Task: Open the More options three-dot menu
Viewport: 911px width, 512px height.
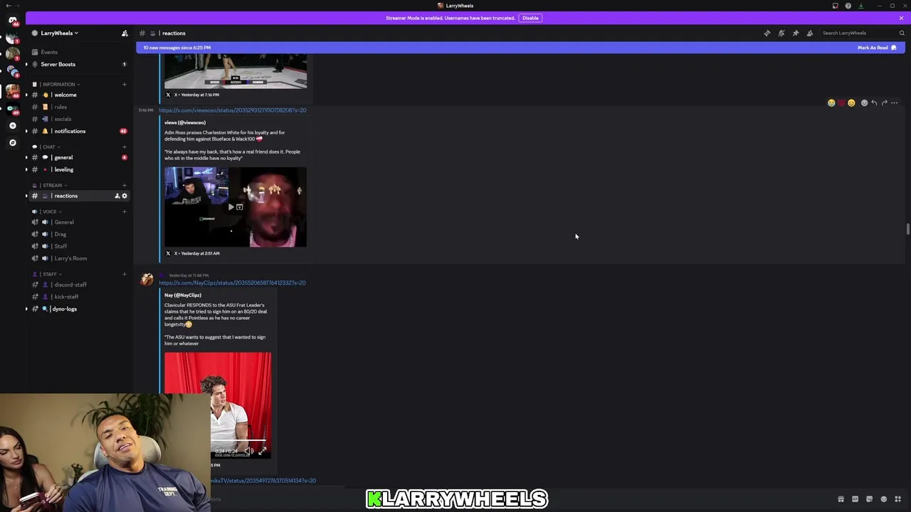Action: coord(895,103)
